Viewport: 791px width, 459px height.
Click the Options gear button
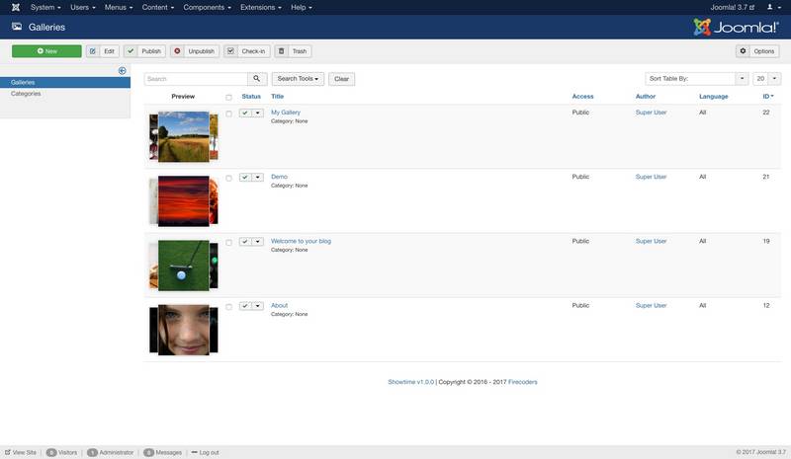pyautogui.click(x=757, y=51)
